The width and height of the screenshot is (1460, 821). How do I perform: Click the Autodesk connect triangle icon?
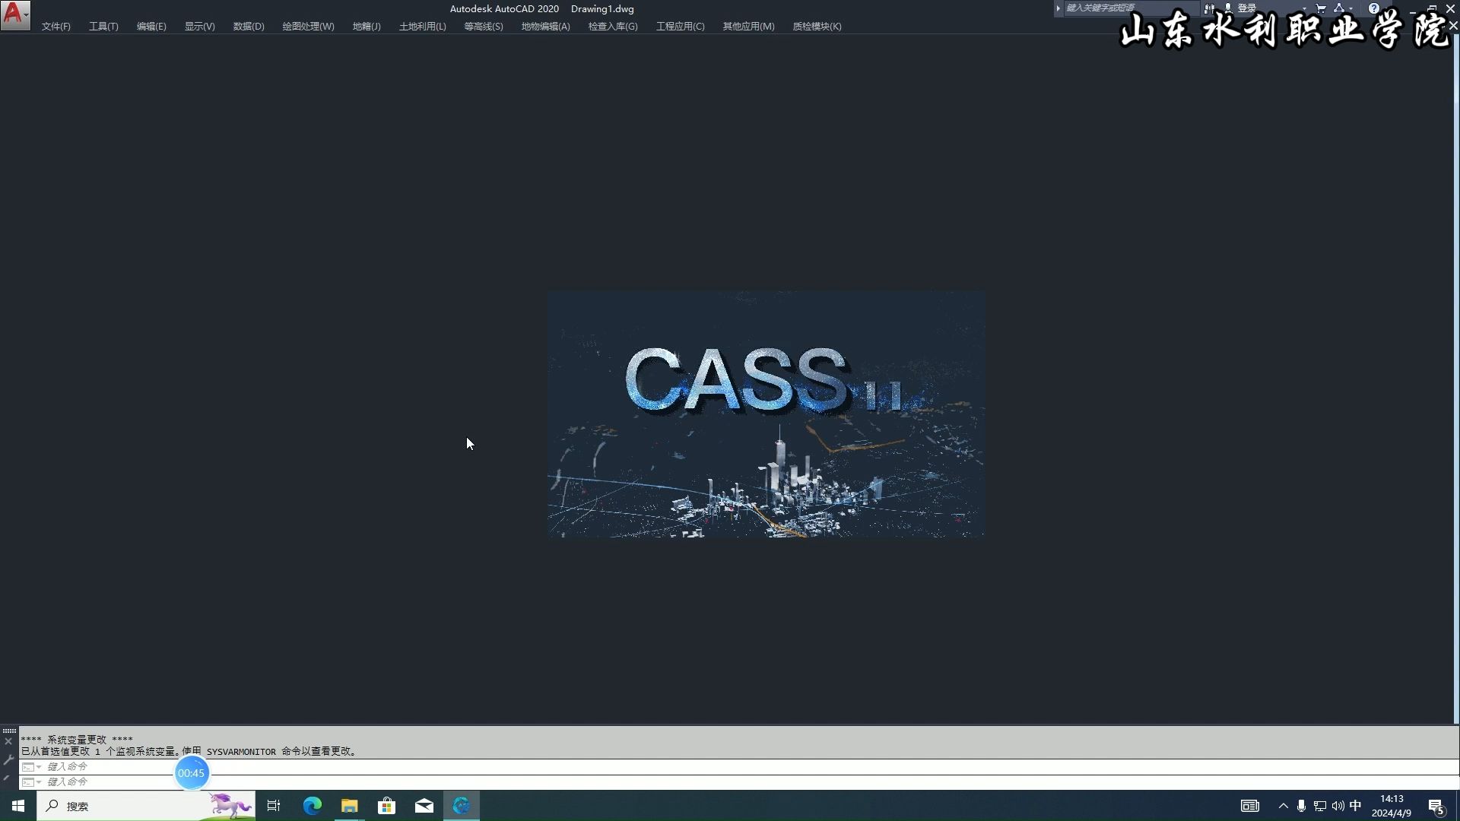click(1339, 8)
